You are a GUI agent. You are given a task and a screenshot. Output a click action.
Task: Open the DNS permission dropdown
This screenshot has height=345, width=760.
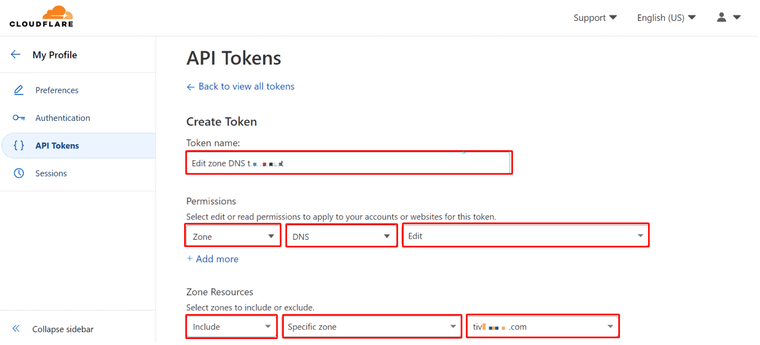pyautogui.click(x=341, y=236)
